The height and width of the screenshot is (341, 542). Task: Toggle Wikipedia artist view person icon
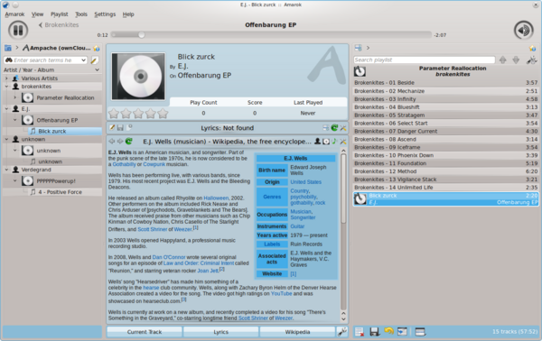click(x=317, y=141)
